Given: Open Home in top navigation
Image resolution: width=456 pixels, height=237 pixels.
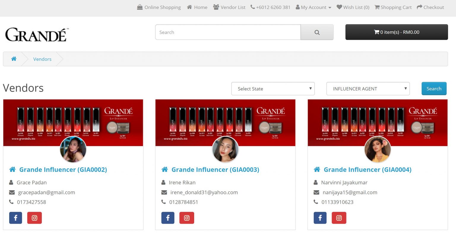Looking at the screenshot, I should click(197, 7).
